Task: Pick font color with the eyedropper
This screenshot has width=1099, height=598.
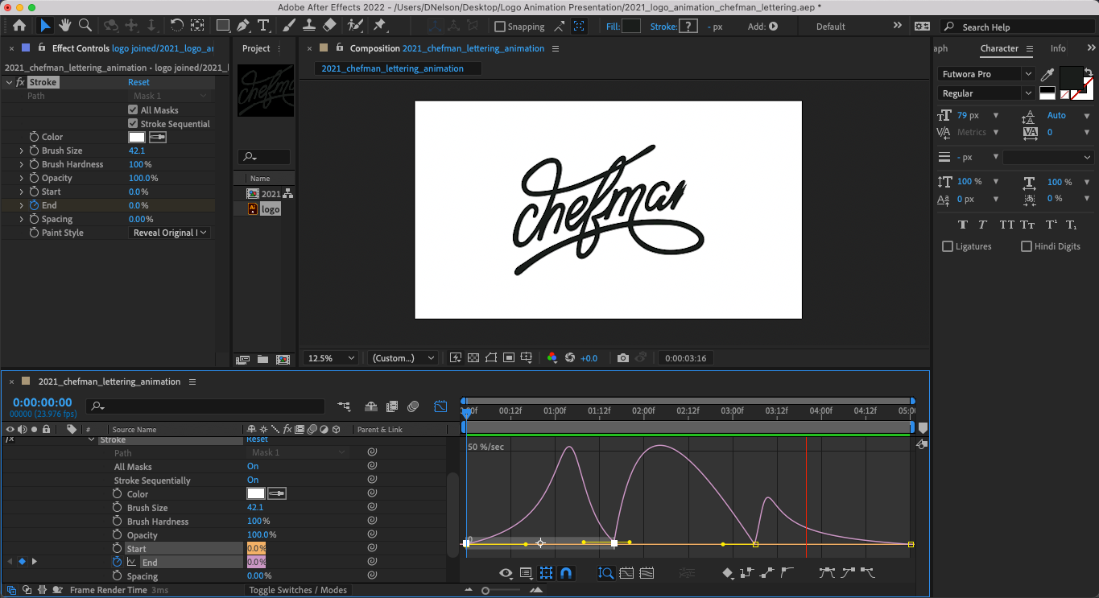Action: 1047,75
